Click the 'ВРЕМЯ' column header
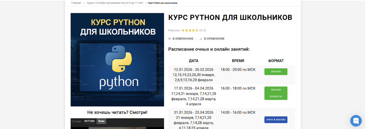Viewport: 367px width, 129px height. point(238,61)
